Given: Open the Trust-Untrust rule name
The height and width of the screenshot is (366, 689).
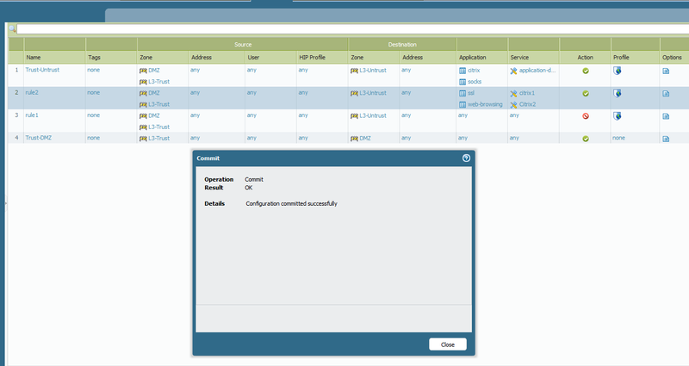Looking at the screenshot, I should click(x=42, y=70).
